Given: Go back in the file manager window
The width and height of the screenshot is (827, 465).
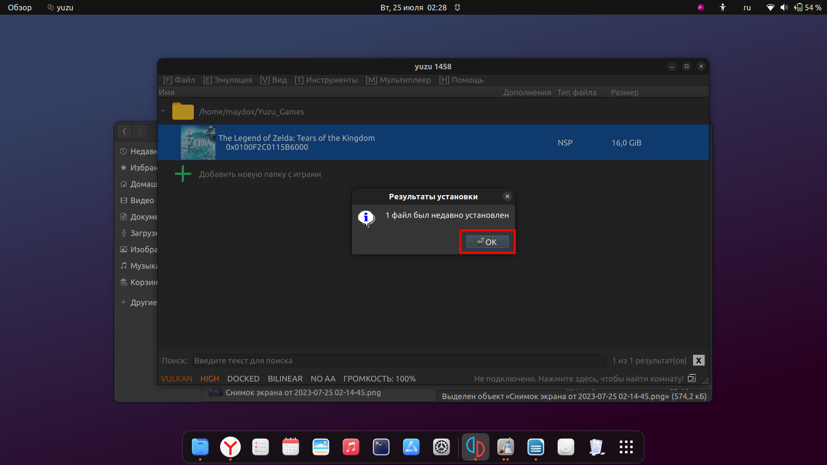Looking at the screenshot, I should (x=124, y=131).
